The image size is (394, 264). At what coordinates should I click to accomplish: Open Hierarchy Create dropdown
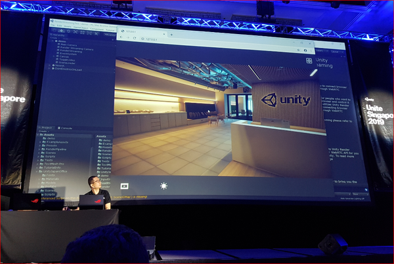point(54,38)
